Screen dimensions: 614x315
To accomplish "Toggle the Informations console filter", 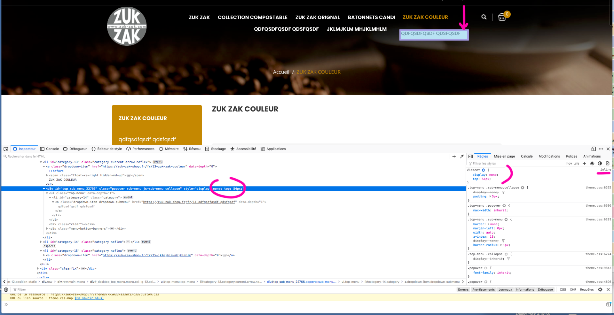I will pyautogui.click(x=525, y=289).
